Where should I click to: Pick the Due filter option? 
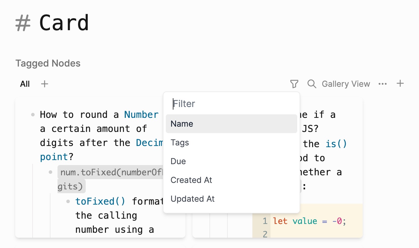[232, 161]
